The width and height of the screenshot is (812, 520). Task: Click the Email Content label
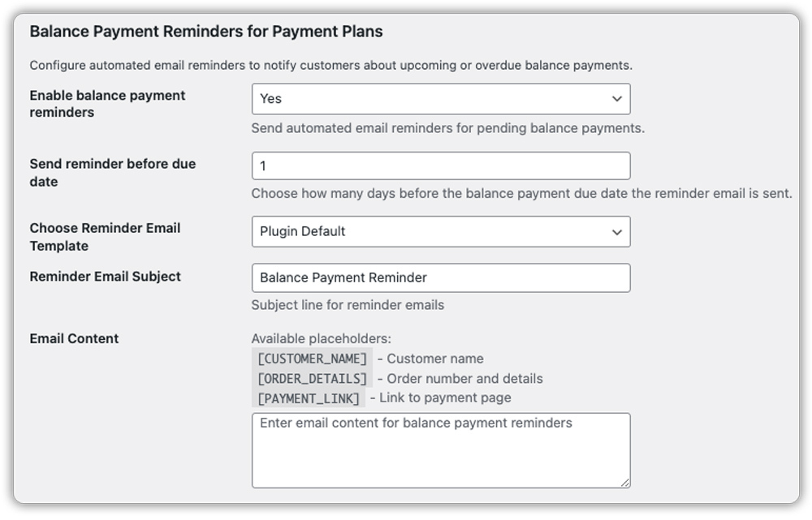(x=73, y=338)
